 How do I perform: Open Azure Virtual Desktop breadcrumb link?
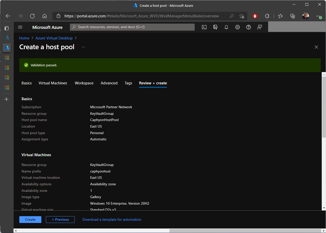point(54,38)
